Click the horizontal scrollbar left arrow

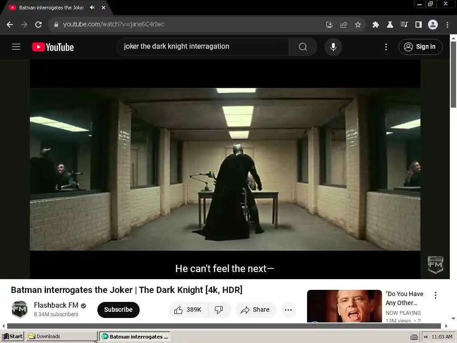(x=3, y=326)
